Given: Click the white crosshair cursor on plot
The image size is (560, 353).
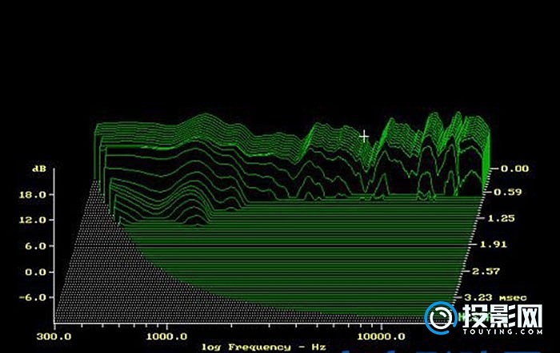Looking at the screenshot, I should tap(365, 137).
